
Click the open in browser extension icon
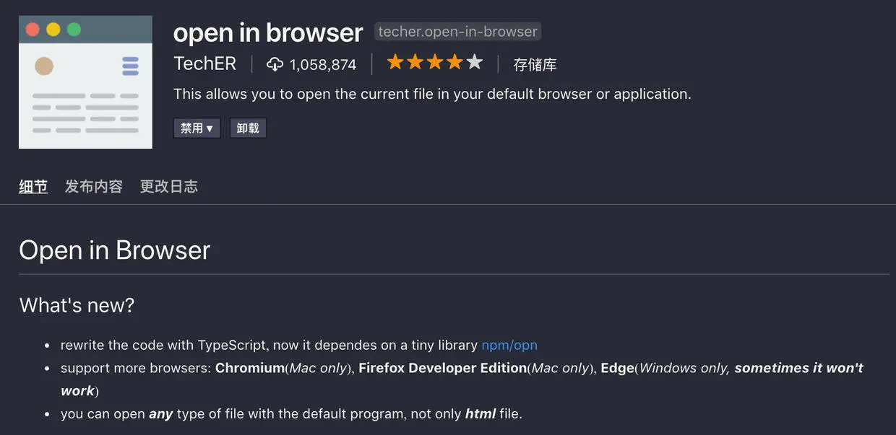pos(85,82)
